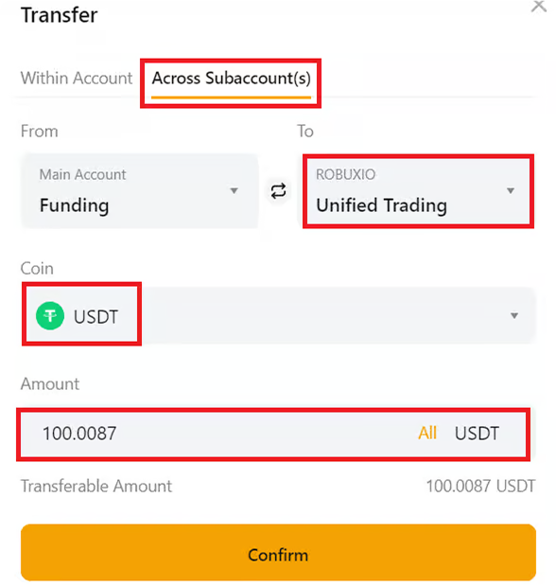This screenshot has width=556, height=586.
Task: Click the Coin dropdown arrow
Action: (514, 316)
